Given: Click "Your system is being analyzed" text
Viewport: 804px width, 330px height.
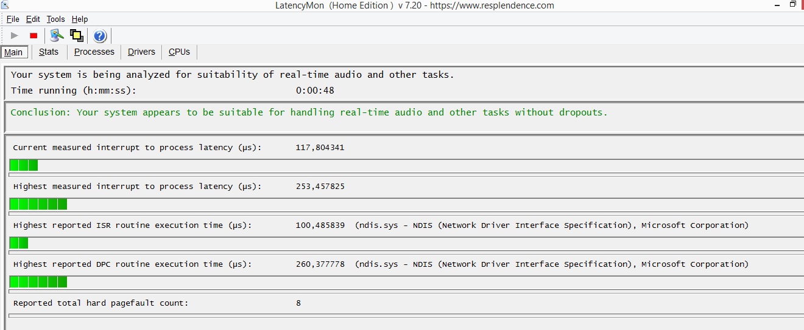Looking at the screenshot, I should click(x=233, y=75).
